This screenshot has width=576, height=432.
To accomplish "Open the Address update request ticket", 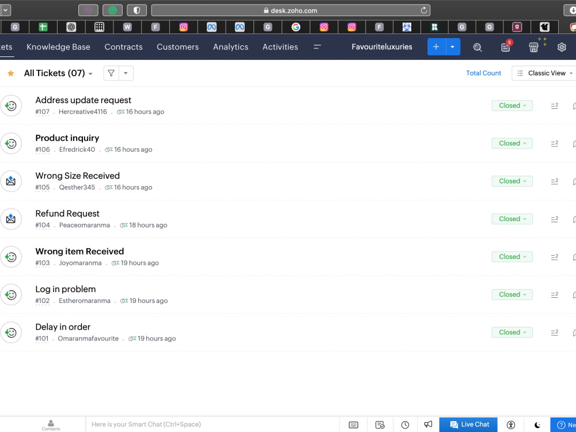I will point(83,100).
